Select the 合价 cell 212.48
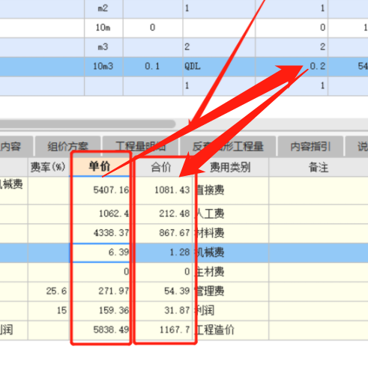Screen dimensions: 368x382 tap(161, 214)
